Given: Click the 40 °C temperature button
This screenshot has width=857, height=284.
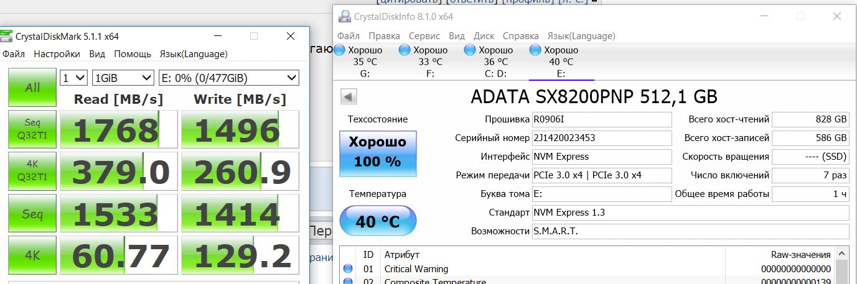Looking at the screenshot, I should point(378,221).
